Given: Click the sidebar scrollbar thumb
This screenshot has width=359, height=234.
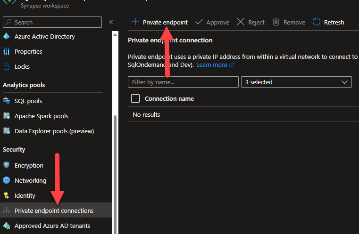Looking at the screenshot, I should coord(115,175).
